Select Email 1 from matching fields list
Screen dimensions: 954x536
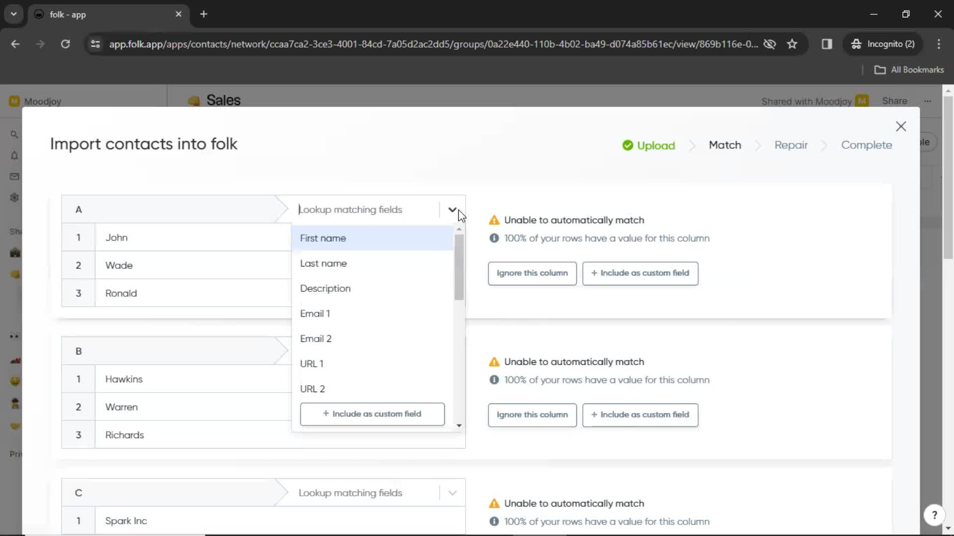coord(315,314)
